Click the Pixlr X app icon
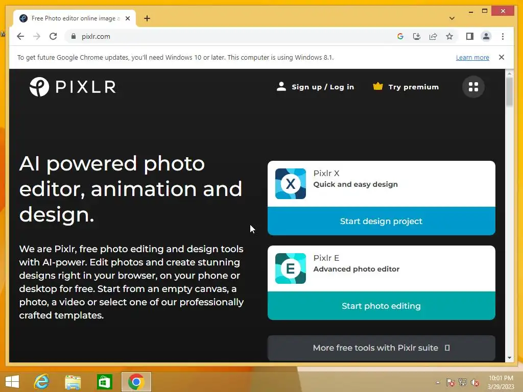The width and height of the screenshot is (523, 392). [x=291, y=184]
